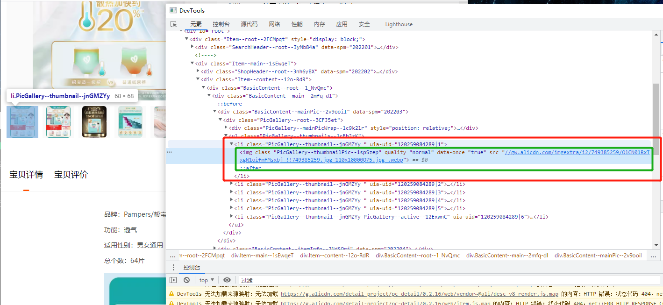Expand the ShopHeader--root div node
The image size is (663, 305).
[x=198, y=71]
